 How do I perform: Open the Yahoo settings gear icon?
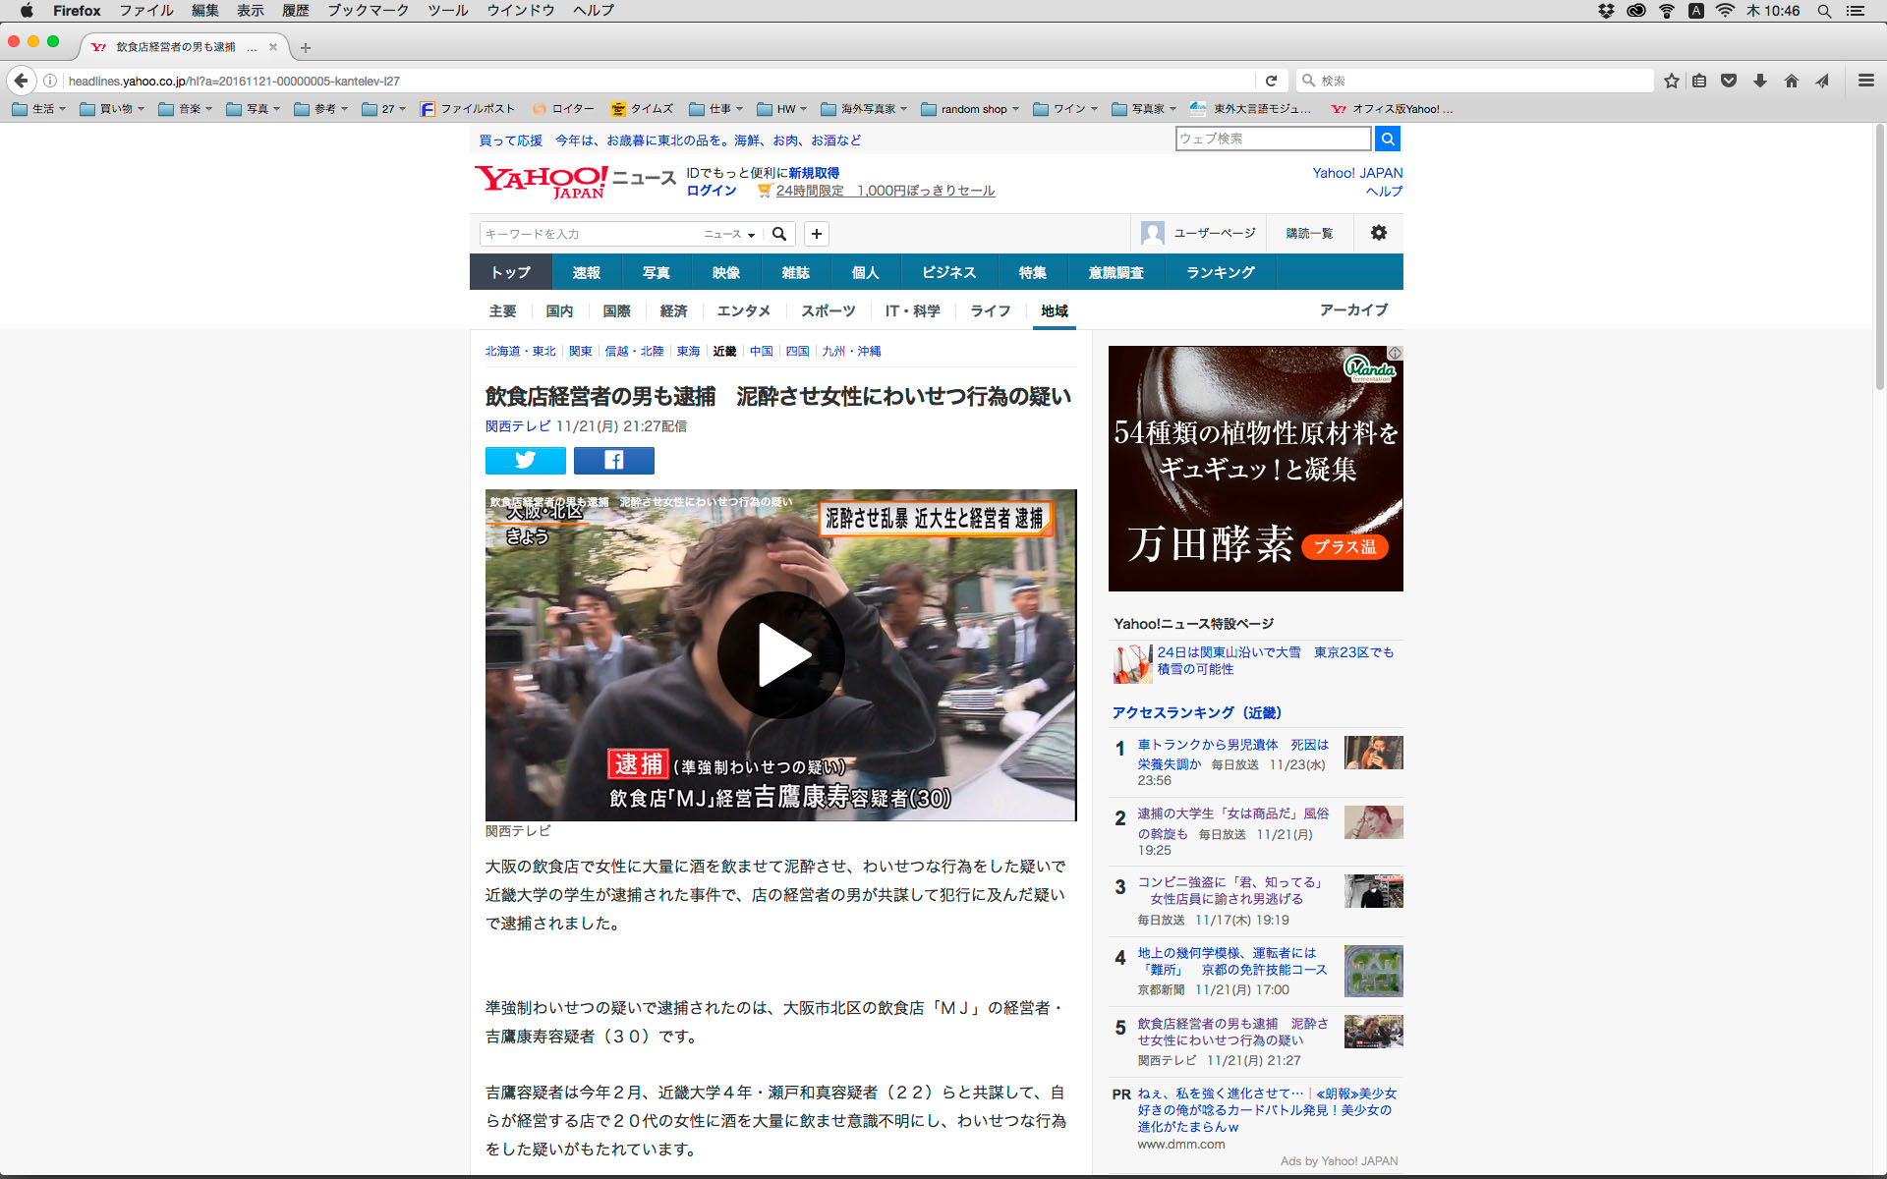1379,233
